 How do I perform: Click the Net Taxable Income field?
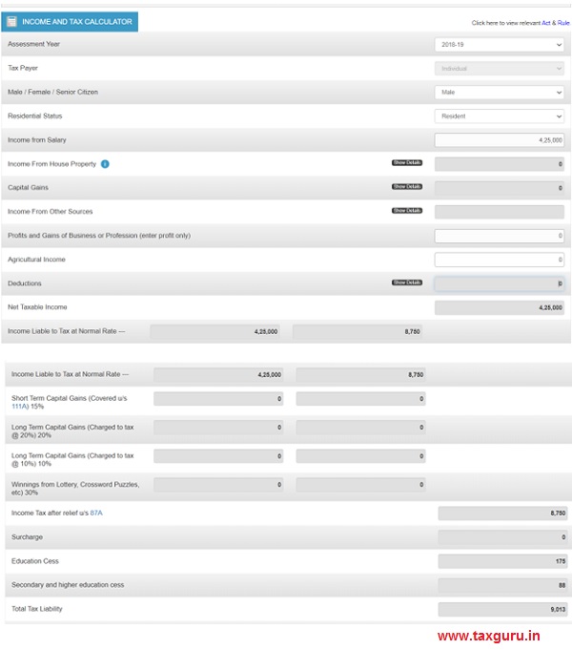point(499,307)
